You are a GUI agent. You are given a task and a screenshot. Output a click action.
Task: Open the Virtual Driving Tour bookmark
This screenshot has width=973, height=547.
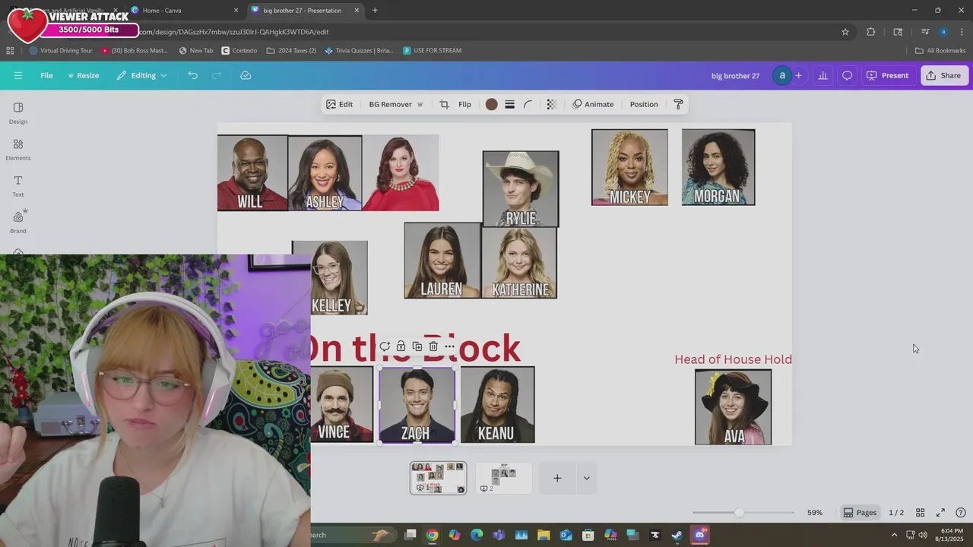61,51
